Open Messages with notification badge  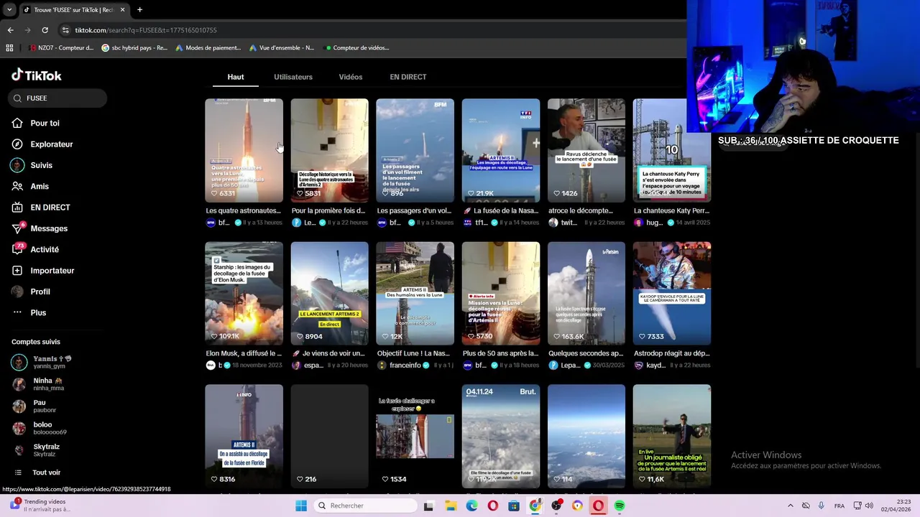pos(40,228)
